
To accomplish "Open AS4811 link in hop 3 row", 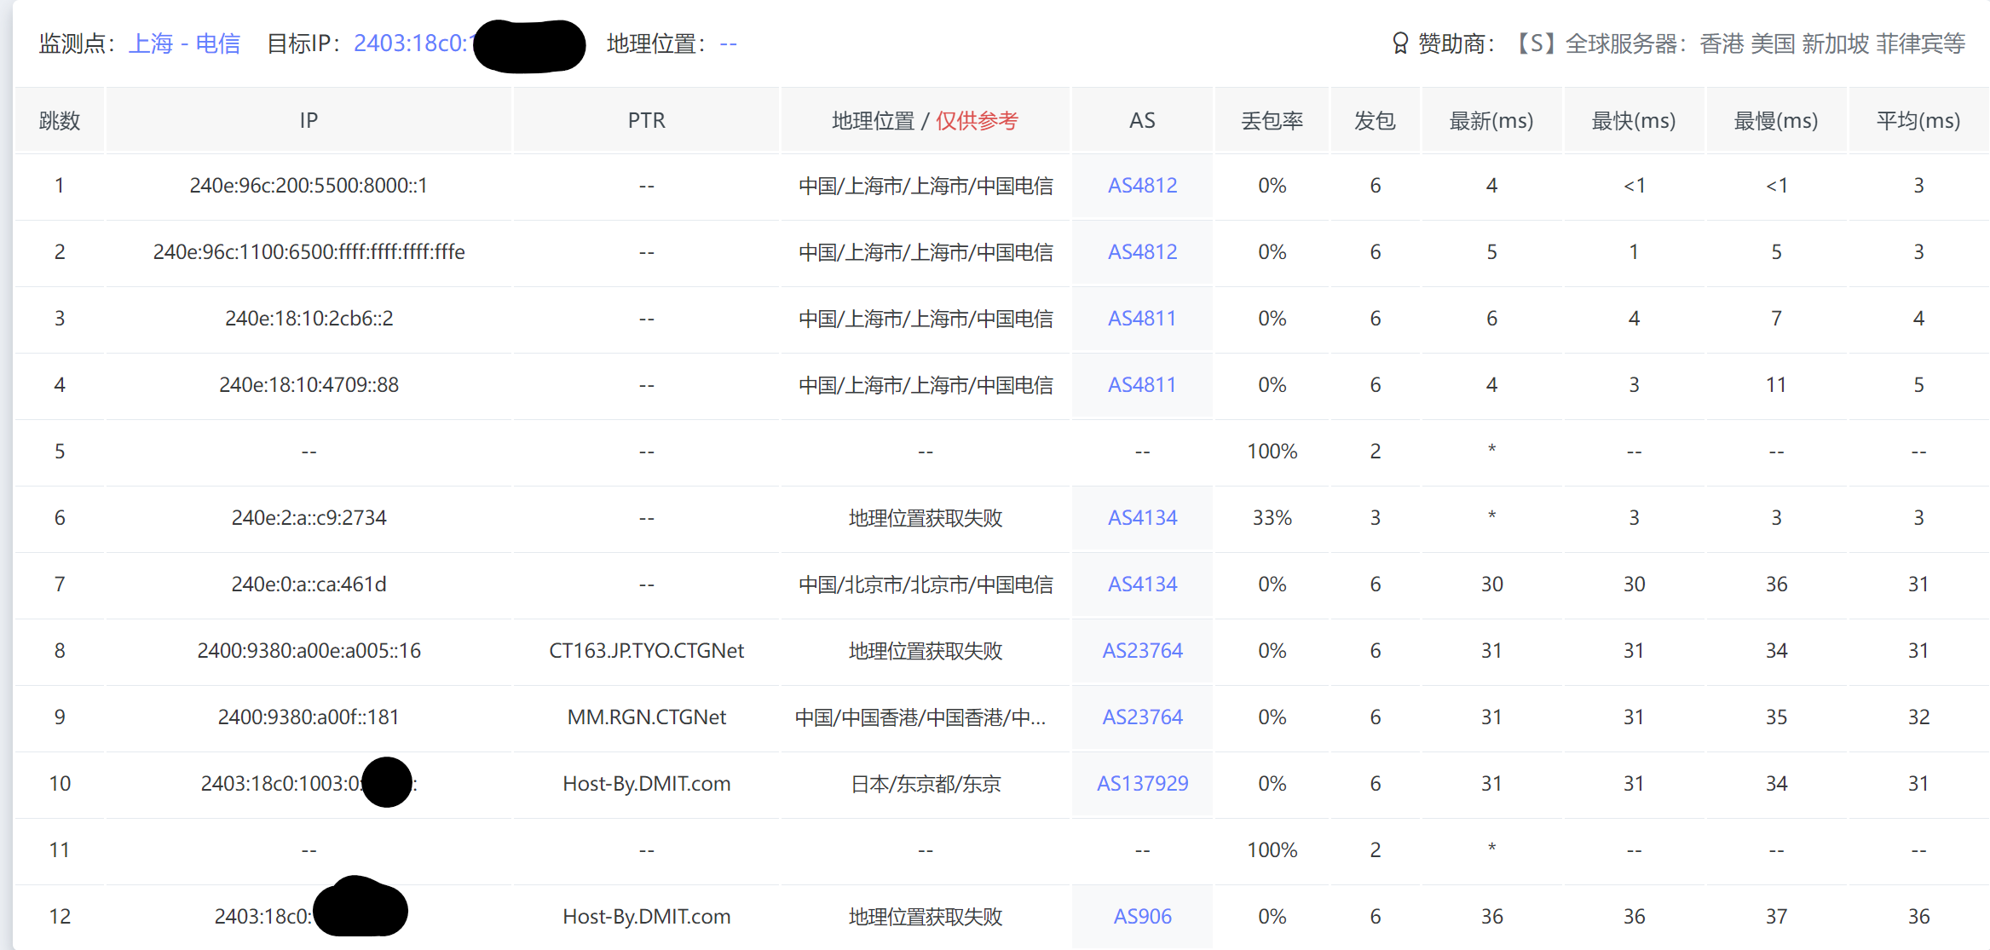I will point(1142,319).
